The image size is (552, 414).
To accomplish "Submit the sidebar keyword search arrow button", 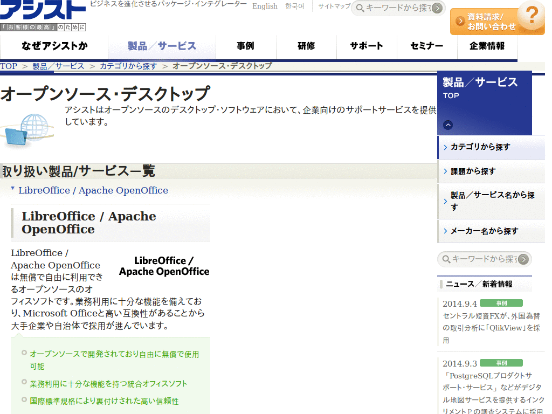I will click(523, 259).
